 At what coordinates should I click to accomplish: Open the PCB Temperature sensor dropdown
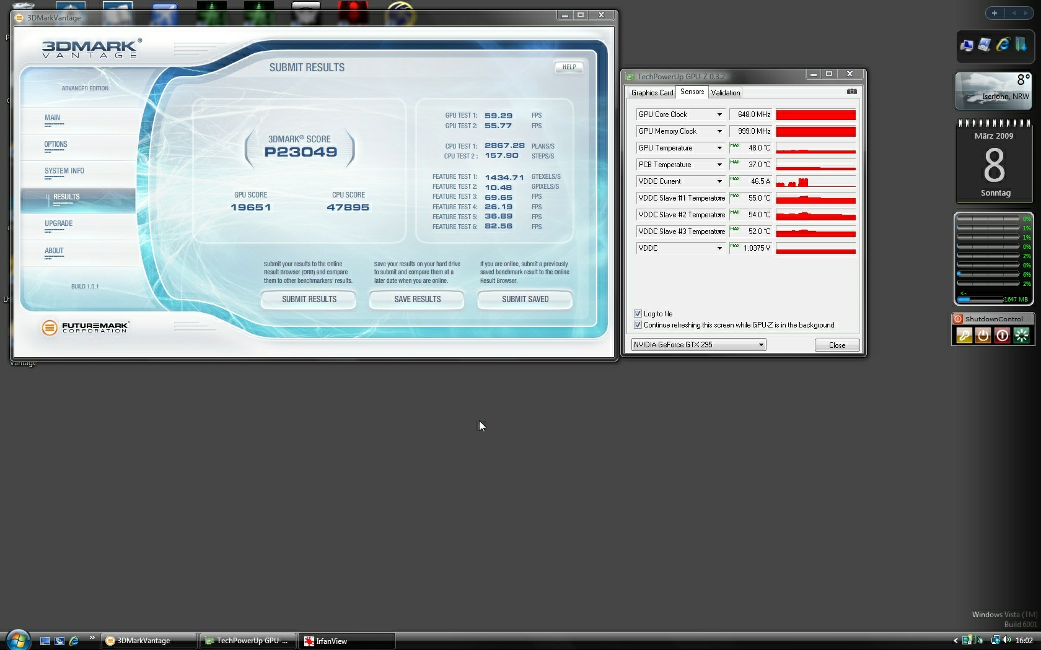[x=719, y=165]
